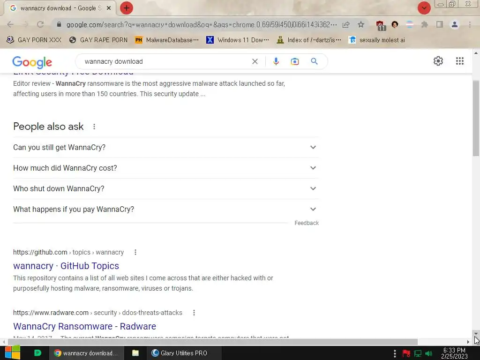The height and width of the screenshot is (360, 480).
Task: Click horizontal scrollbar right arrow
Action: (468, 342)
